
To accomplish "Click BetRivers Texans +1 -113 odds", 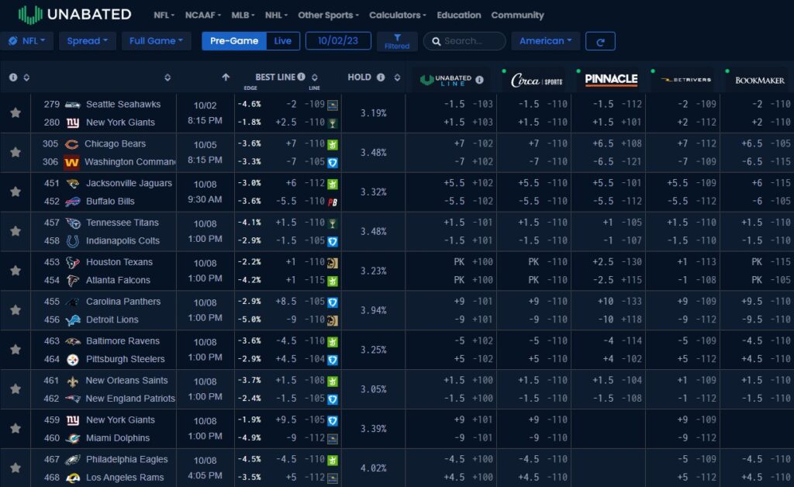I will pyautogui.click(x=698, y=262).
